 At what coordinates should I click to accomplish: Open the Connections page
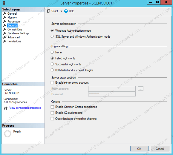[15, 29]
